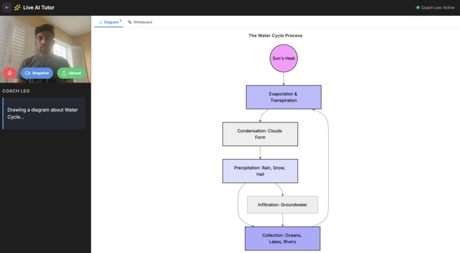Image resolution: width=460 pixels, height=253 pixels.
Task: Click the Coach Leo: Active status indicator
Action: [x=435, y=7]
